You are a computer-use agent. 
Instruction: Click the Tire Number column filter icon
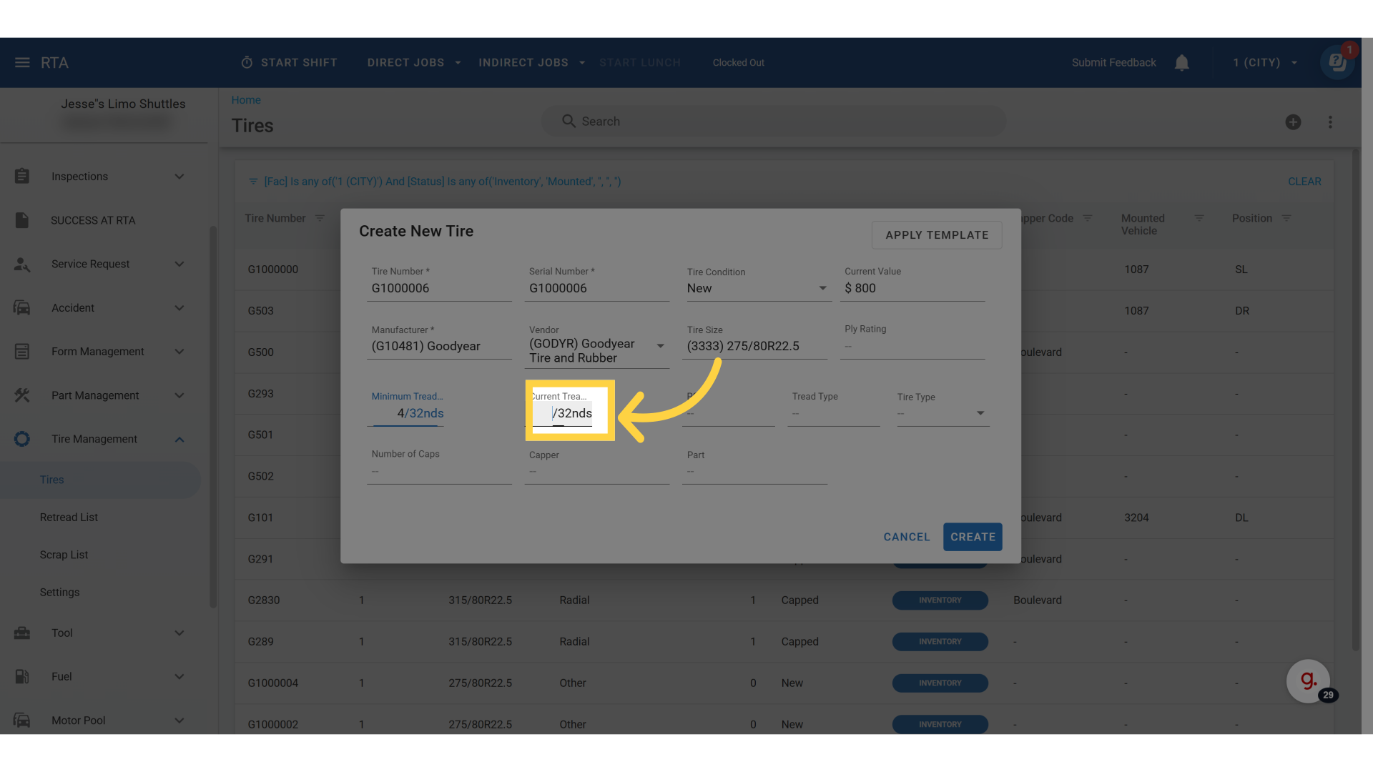[x=320, y=218]
